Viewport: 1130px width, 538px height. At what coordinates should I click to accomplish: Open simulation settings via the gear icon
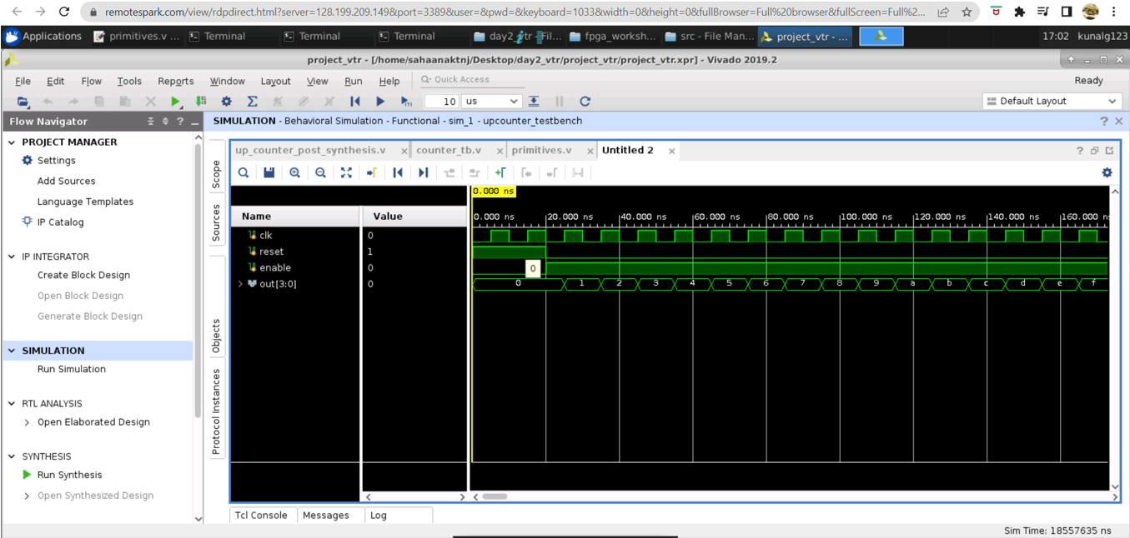coord(225,101)
